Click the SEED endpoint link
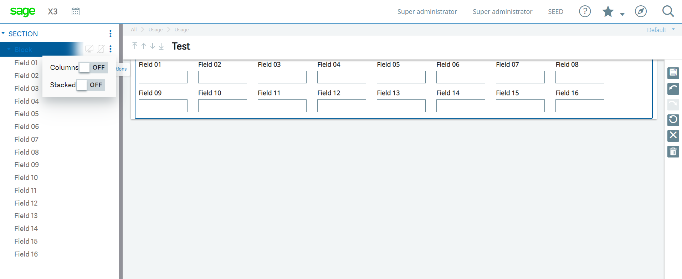The image size is (682, 279). click(555, 11)
